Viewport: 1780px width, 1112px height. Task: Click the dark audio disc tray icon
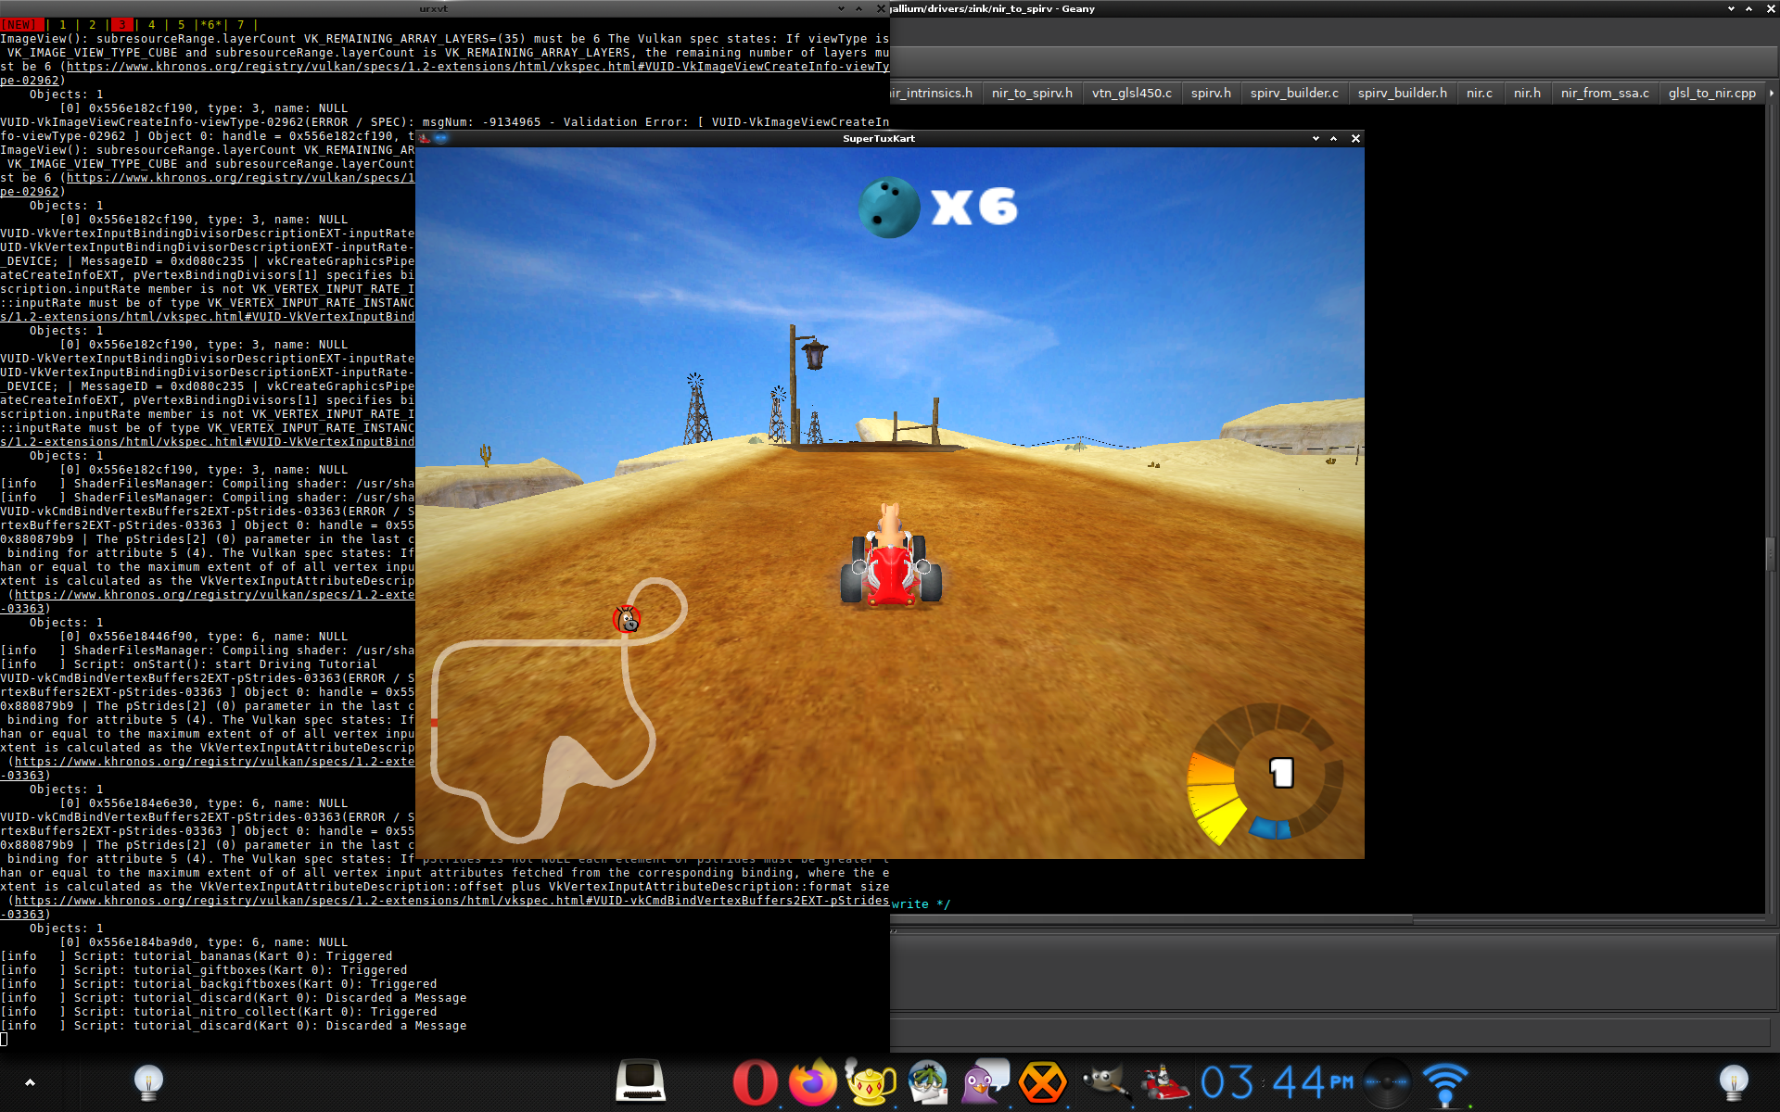[x=1387, y=1081]
